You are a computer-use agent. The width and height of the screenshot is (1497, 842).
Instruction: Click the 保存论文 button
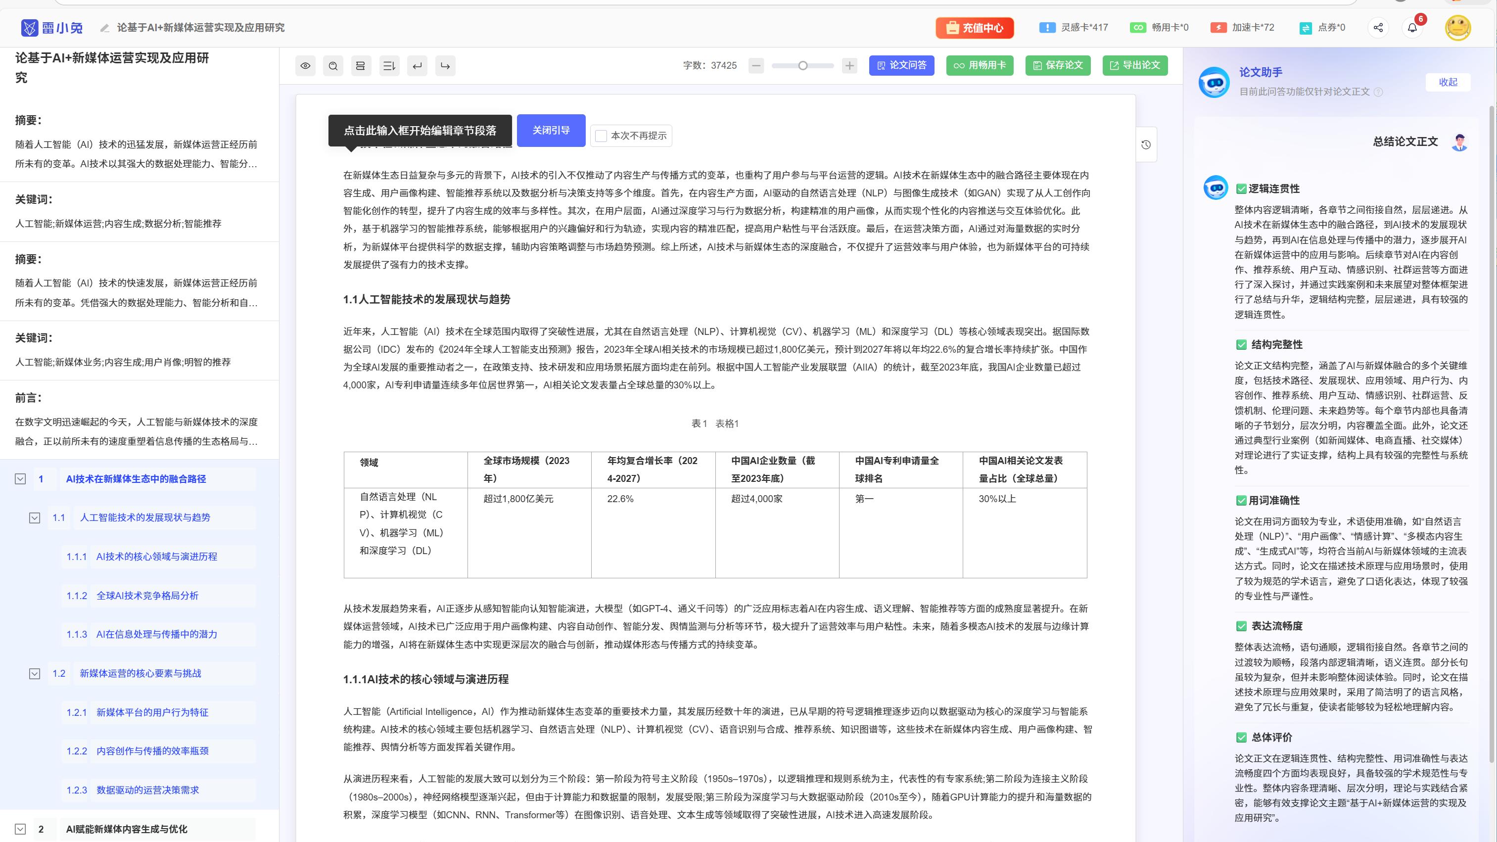click(x=1058, y=65)
